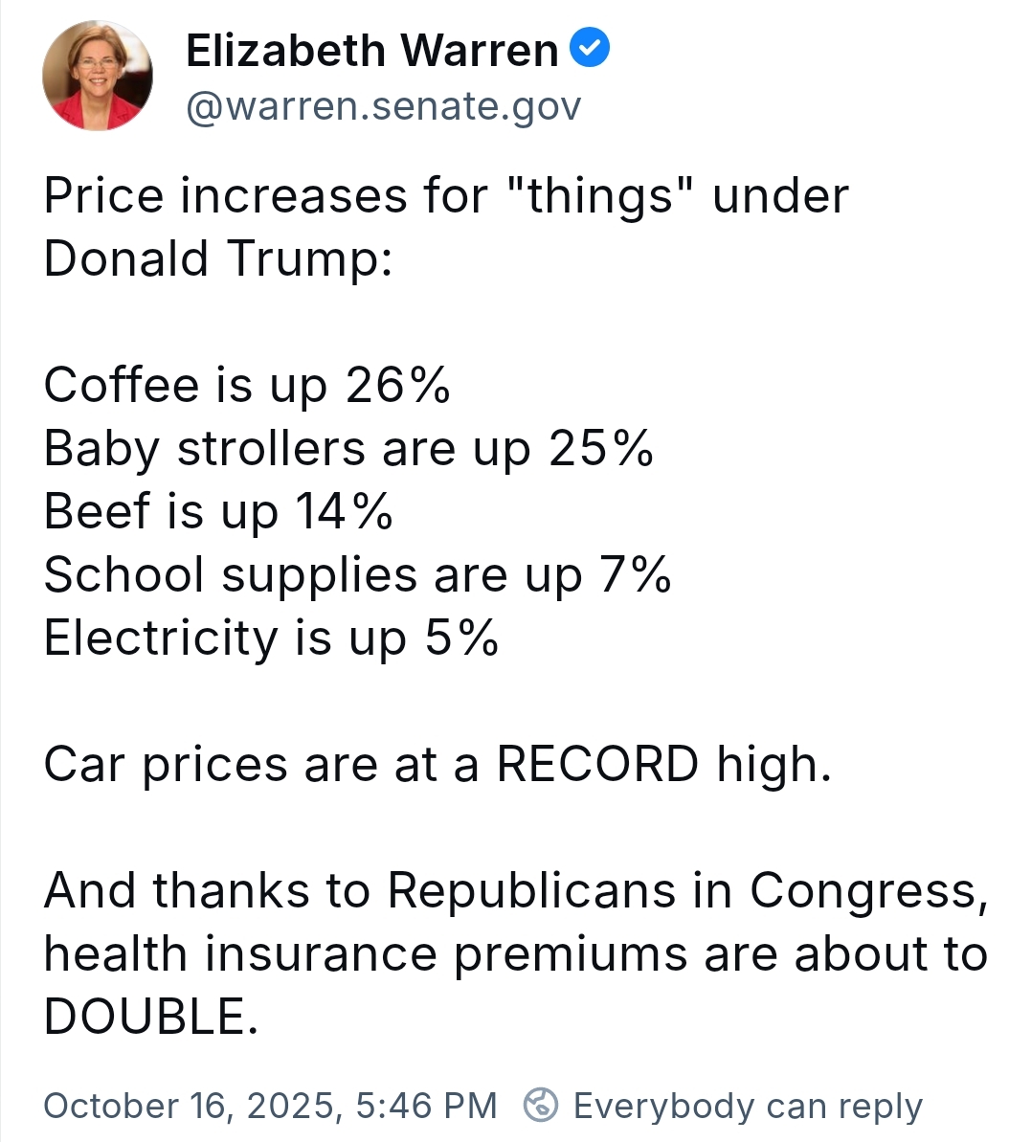
Task: Select the "School supplies are up 7%" line
Action: point(357,574)
